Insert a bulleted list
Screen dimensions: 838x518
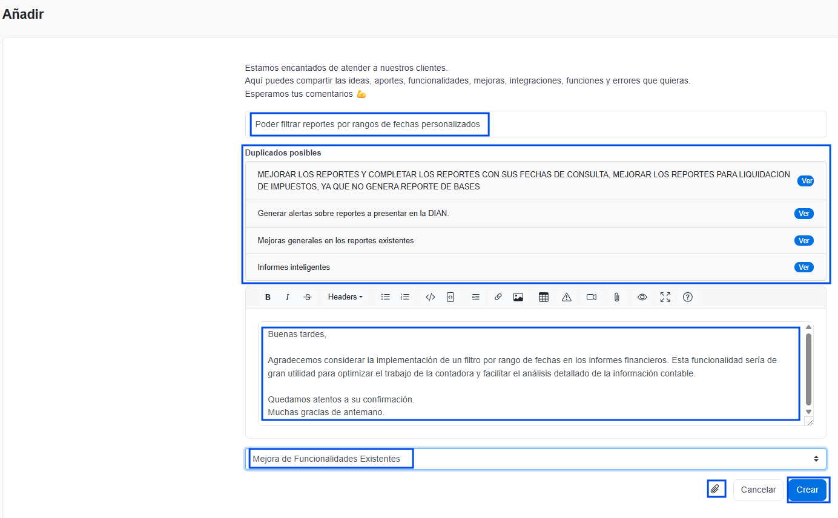pos(385,297)
